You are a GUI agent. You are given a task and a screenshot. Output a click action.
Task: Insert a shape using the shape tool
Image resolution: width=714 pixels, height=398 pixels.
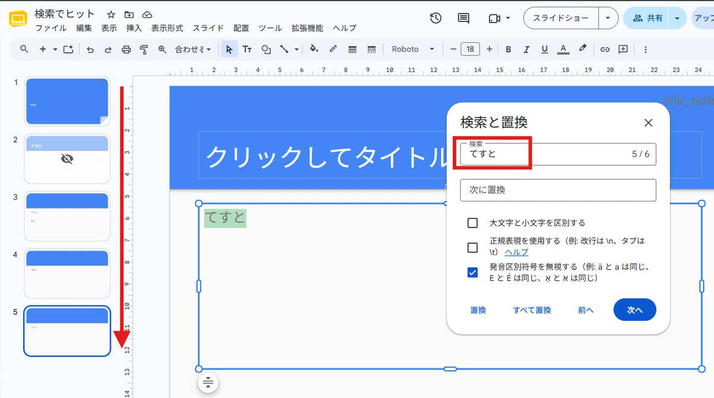click(266, 49)
